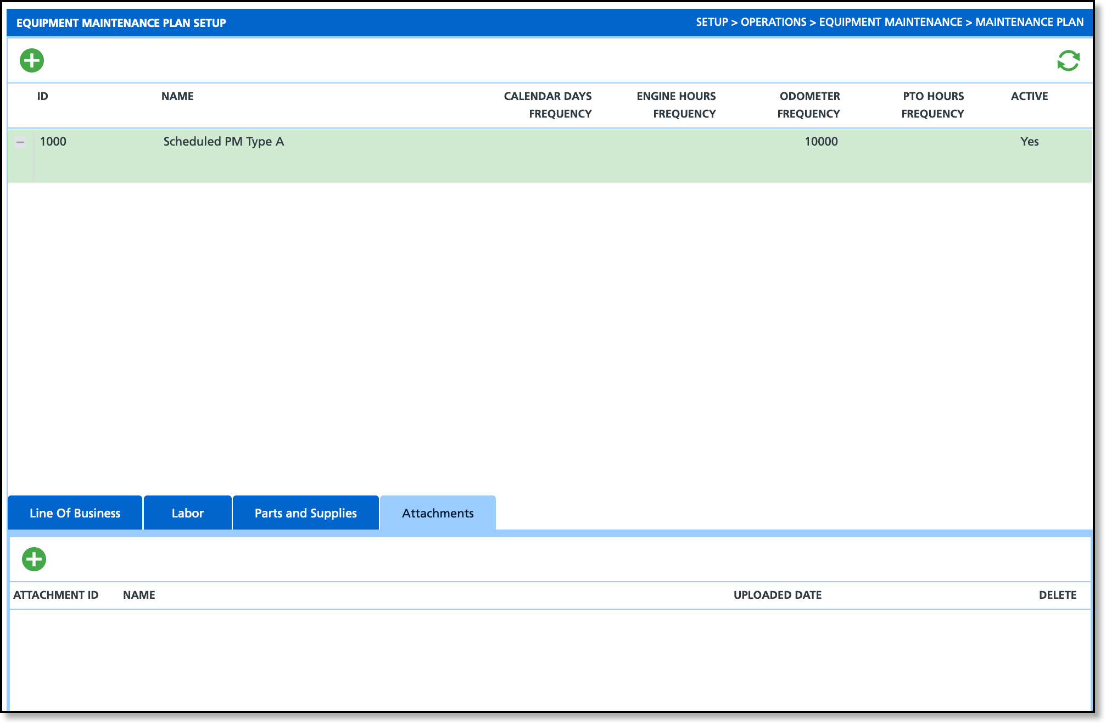The width and height of the screenshot is (1106, 724).
Task: Sort by the ID column header
Action: pyautogui.click(x=43, y=96)
